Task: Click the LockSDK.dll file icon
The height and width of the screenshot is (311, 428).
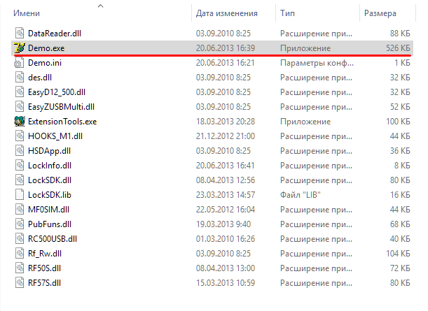Action: (x=20, y=180)
